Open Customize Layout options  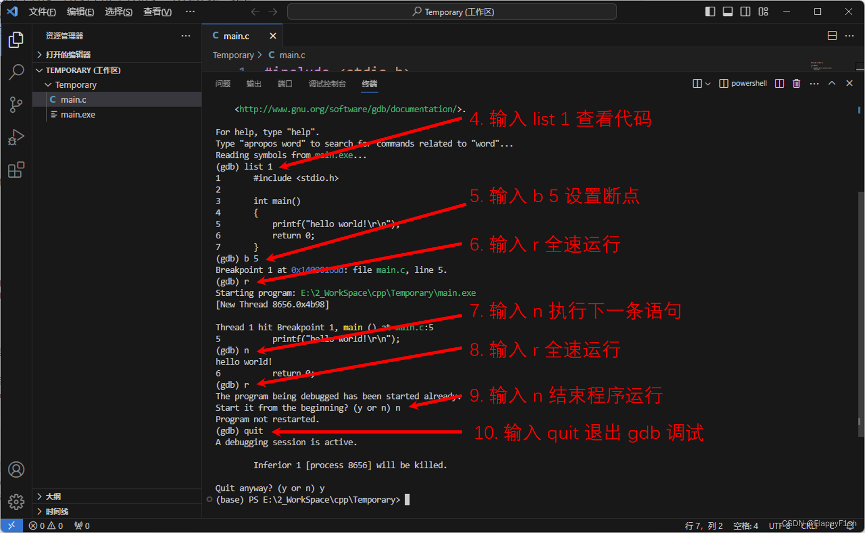pos(763,12)
